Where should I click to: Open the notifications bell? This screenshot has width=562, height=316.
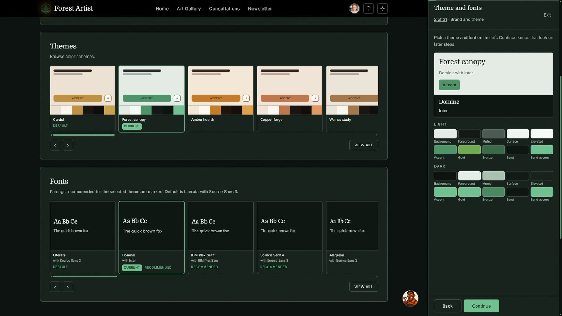pos(368,8)
